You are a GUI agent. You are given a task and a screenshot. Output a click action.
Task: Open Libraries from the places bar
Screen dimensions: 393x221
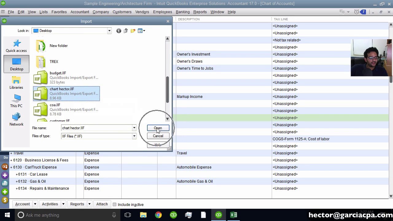tap(16, 83)
